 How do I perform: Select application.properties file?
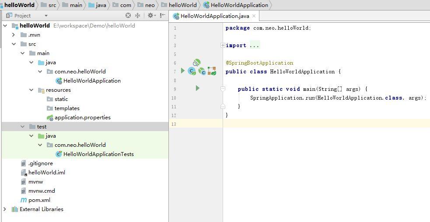[x=83, y=117]
